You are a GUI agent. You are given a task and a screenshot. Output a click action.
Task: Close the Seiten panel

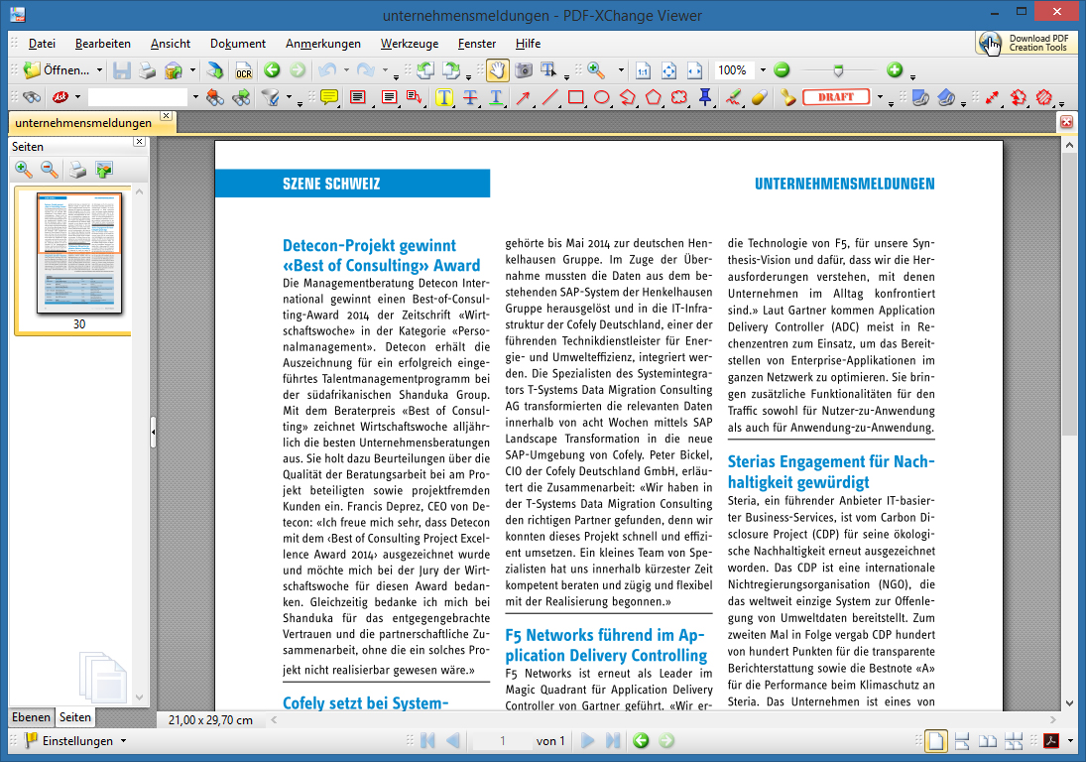139,142
